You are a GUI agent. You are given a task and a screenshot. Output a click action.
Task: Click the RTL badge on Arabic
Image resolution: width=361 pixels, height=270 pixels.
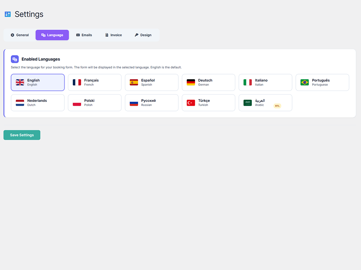click(277, 106)
